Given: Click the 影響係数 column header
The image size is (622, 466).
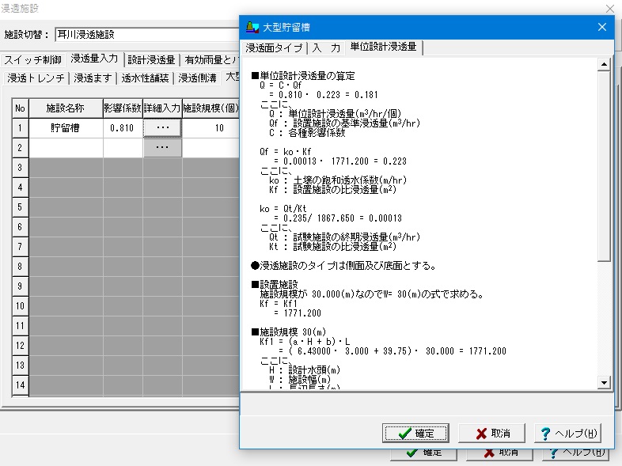Looking at the screenshot, I should [123, 108].
